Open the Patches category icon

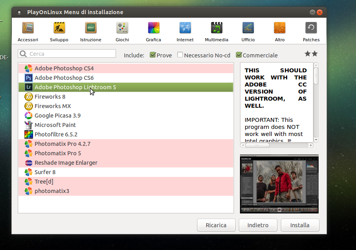pos(311,28)
